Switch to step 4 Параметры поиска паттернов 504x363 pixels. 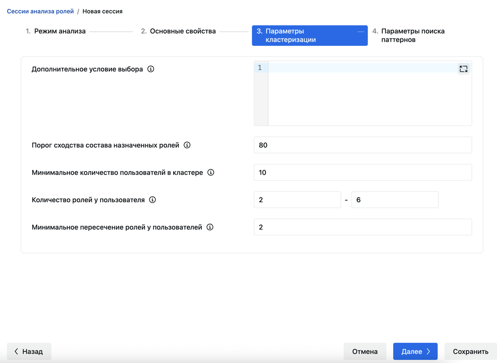409,35
